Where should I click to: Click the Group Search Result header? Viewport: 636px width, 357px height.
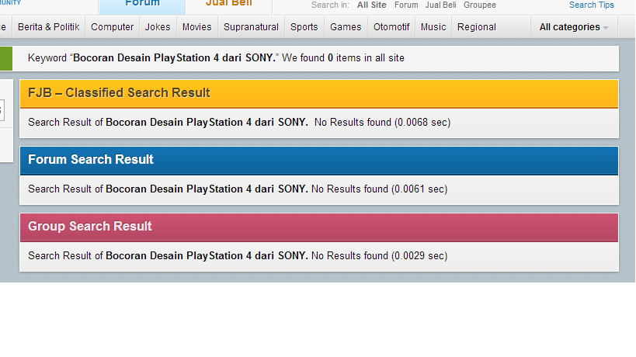(319, 227)
